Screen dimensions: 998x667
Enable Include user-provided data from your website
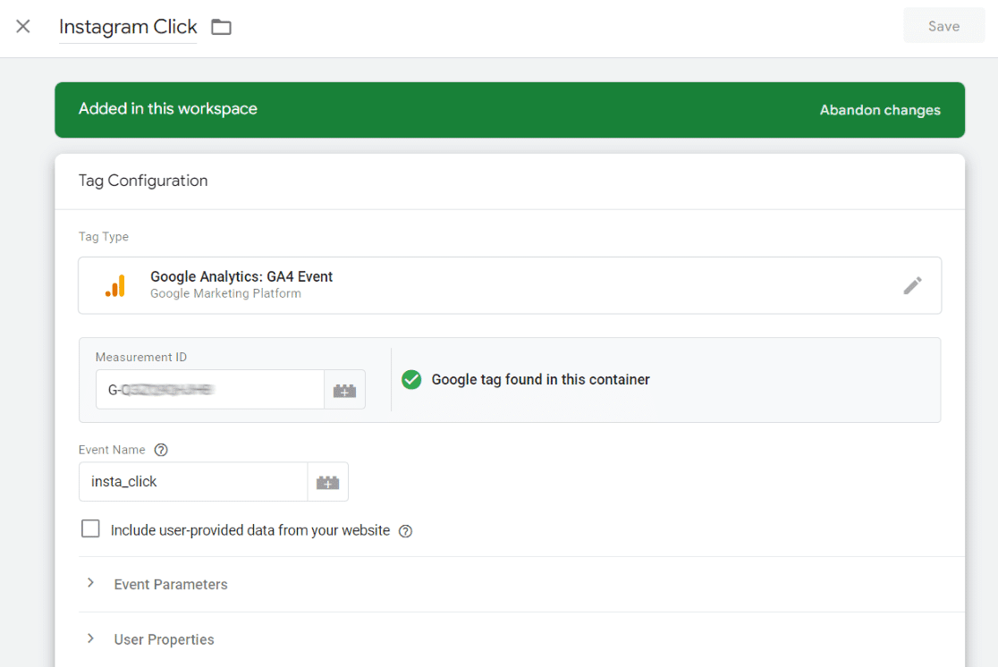coord(90,528)
